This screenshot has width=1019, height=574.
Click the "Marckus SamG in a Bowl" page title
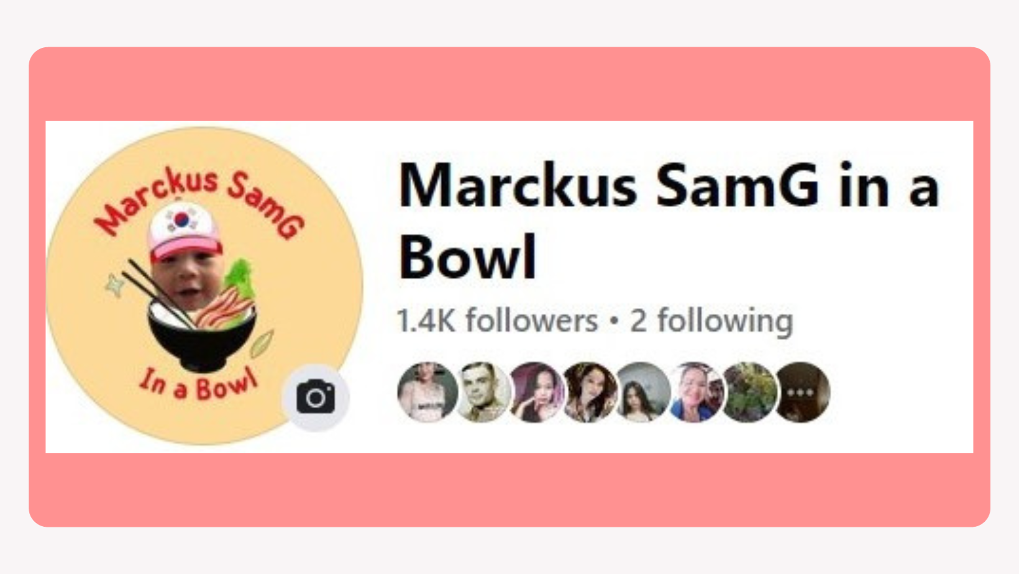pos(669,220)
